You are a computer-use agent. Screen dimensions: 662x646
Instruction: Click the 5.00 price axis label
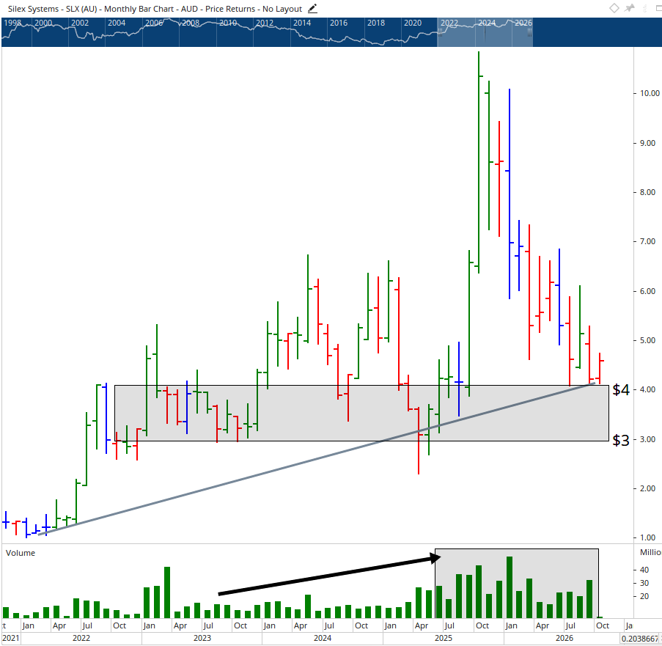click(647, 340)
